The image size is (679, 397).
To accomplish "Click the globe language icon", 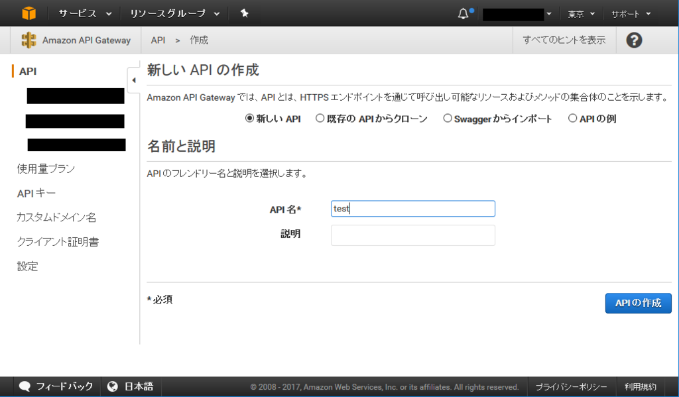I will [113, 386].
